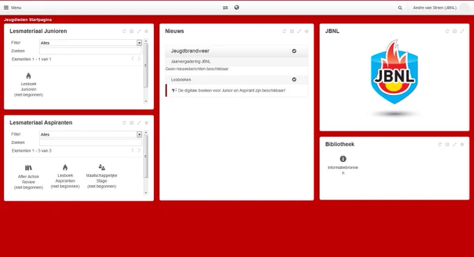Image resolution: width=474 pixels, height=257 pixels.
Task: Collapse the Bibliotheek widget box icon
Action: pos(447,145)
